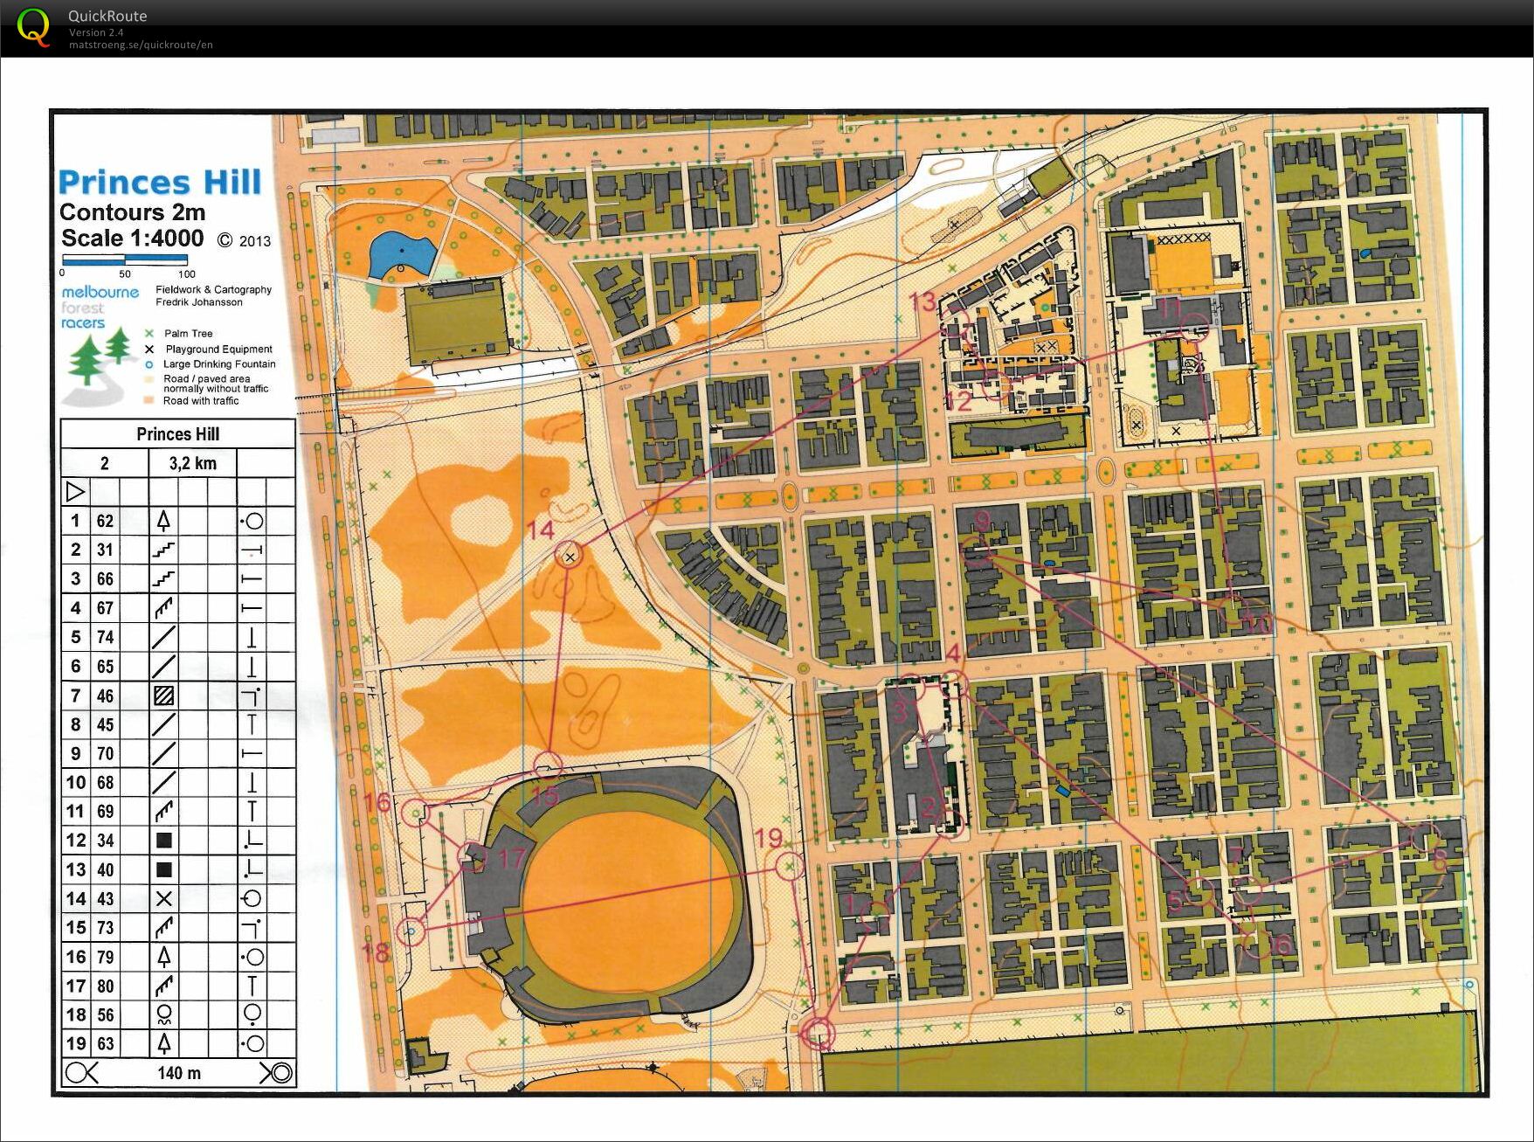Click the 3,2 km course length cell
1534x1142 pixels.
point(192,463)
